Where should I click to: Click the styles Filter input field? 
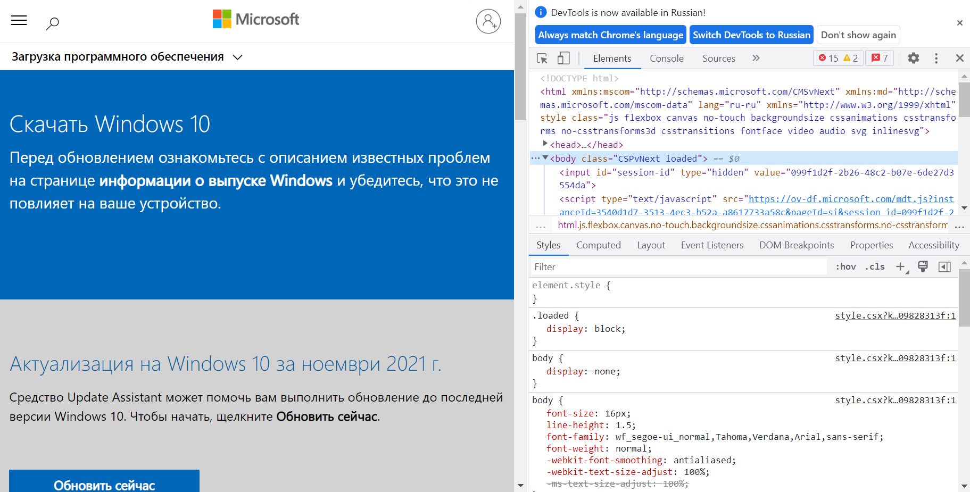click(x=678, y=267)
